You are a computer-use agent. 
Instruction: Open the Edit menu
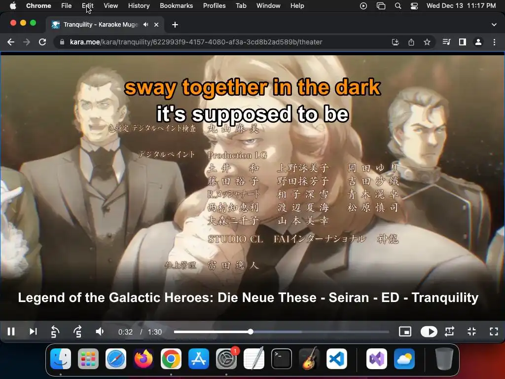click(x=88, y=5)
